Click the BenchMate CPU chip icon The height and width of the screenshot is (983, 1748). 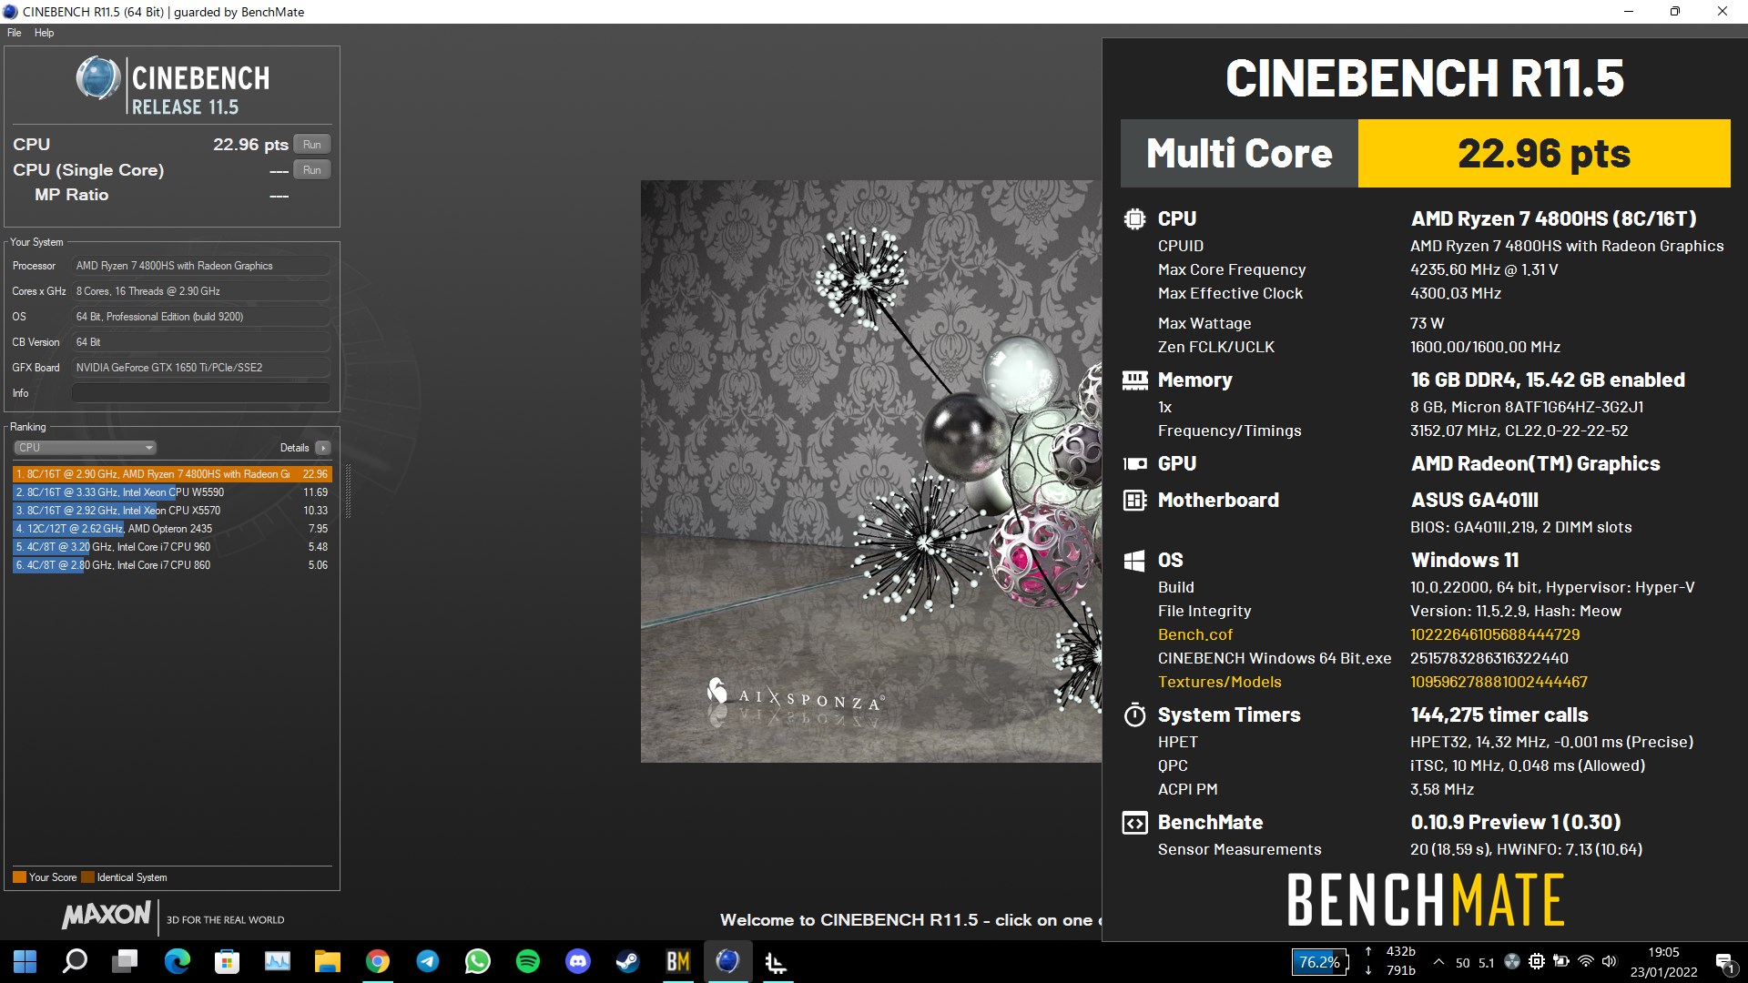(1134, 219)
